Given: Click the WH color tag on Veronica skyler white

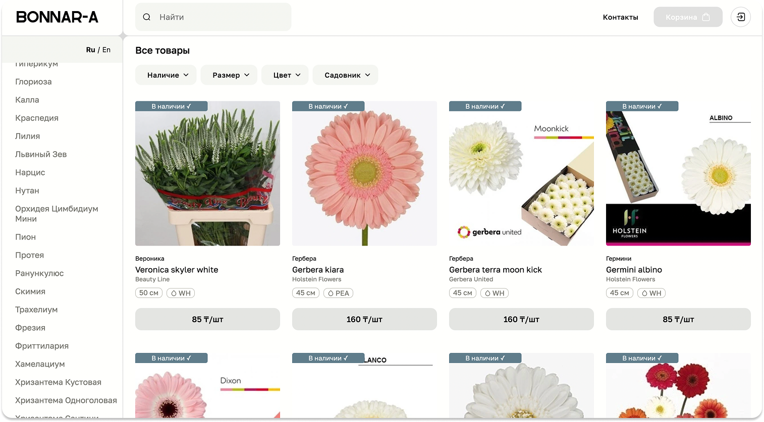Looking at the screenshot, I should tap(181, 293).
